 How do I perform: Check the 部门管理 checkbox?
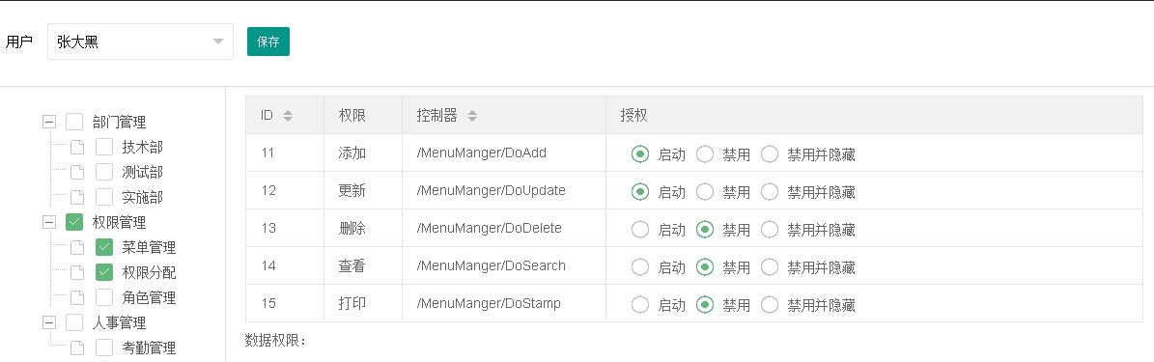tap(74, 122)
